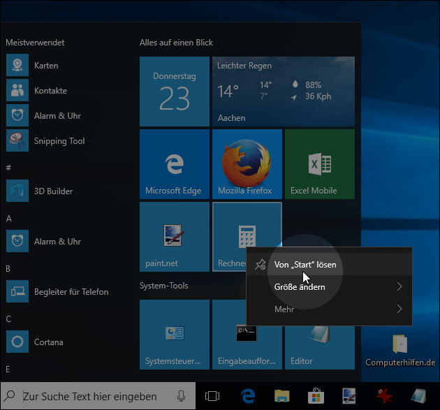Image resolution: width=440 pixels, height=410 pixels.
Task: Click Meistverwendet heading
Action: (35, 43)
